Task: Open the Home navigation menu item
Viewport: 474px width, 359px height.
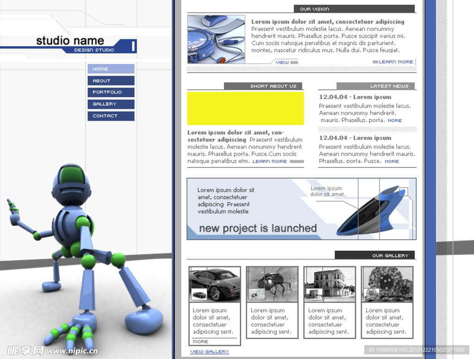Action: pos(111,69)
